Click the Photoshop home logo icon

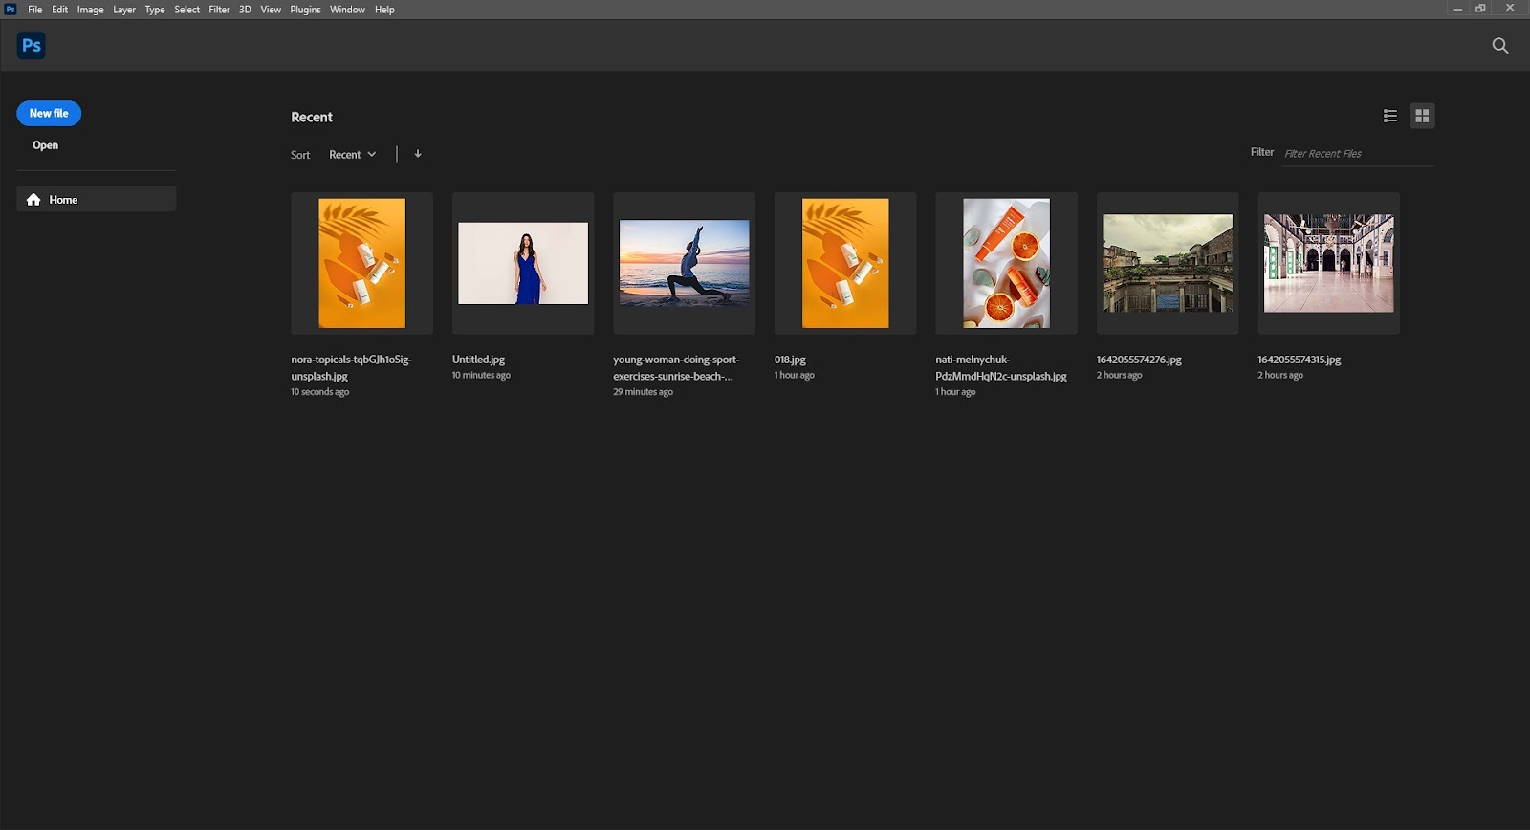(x=32, y=45)
